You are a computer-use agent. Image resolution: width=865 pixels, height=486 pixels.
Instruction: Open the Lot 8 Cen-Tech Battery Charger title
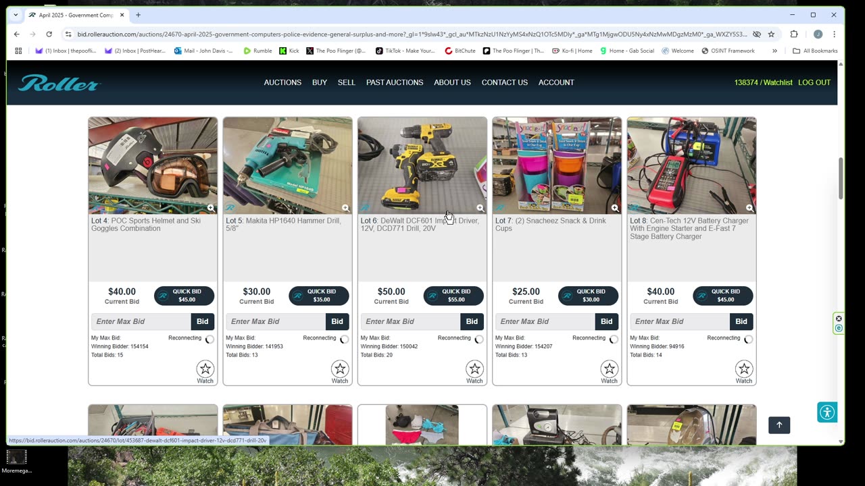click(x=689, y=228)
